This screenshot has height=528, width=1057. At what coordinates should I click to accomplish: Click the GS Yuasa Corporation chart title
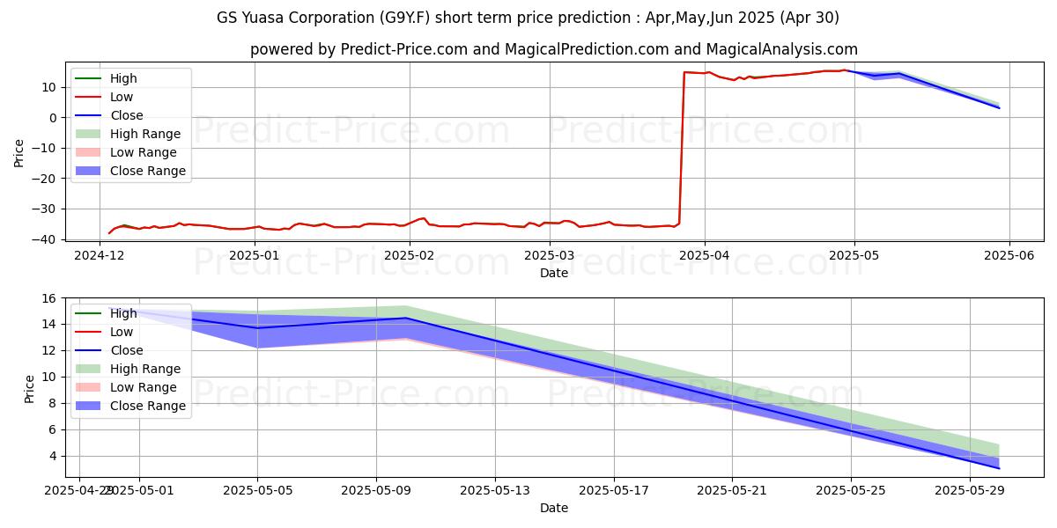tap(528, 18)
